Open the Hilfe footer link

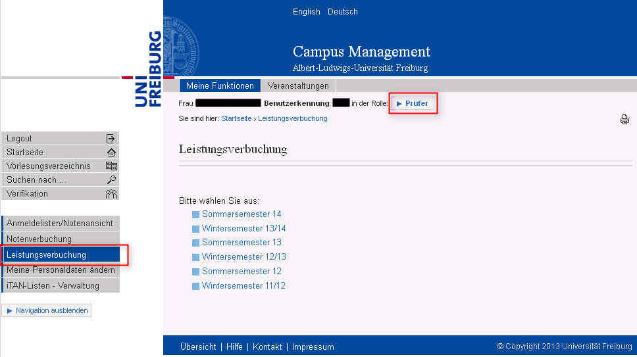click(234, 347)
